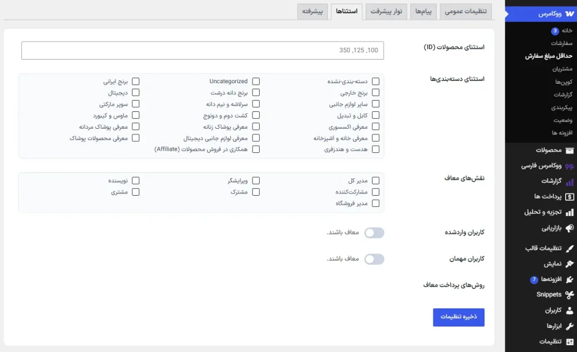Check the ماوس و کیبورد checkbox
The height and width of the screenshot is (352, 577).
pyautogui.click(x=135, y=115)
